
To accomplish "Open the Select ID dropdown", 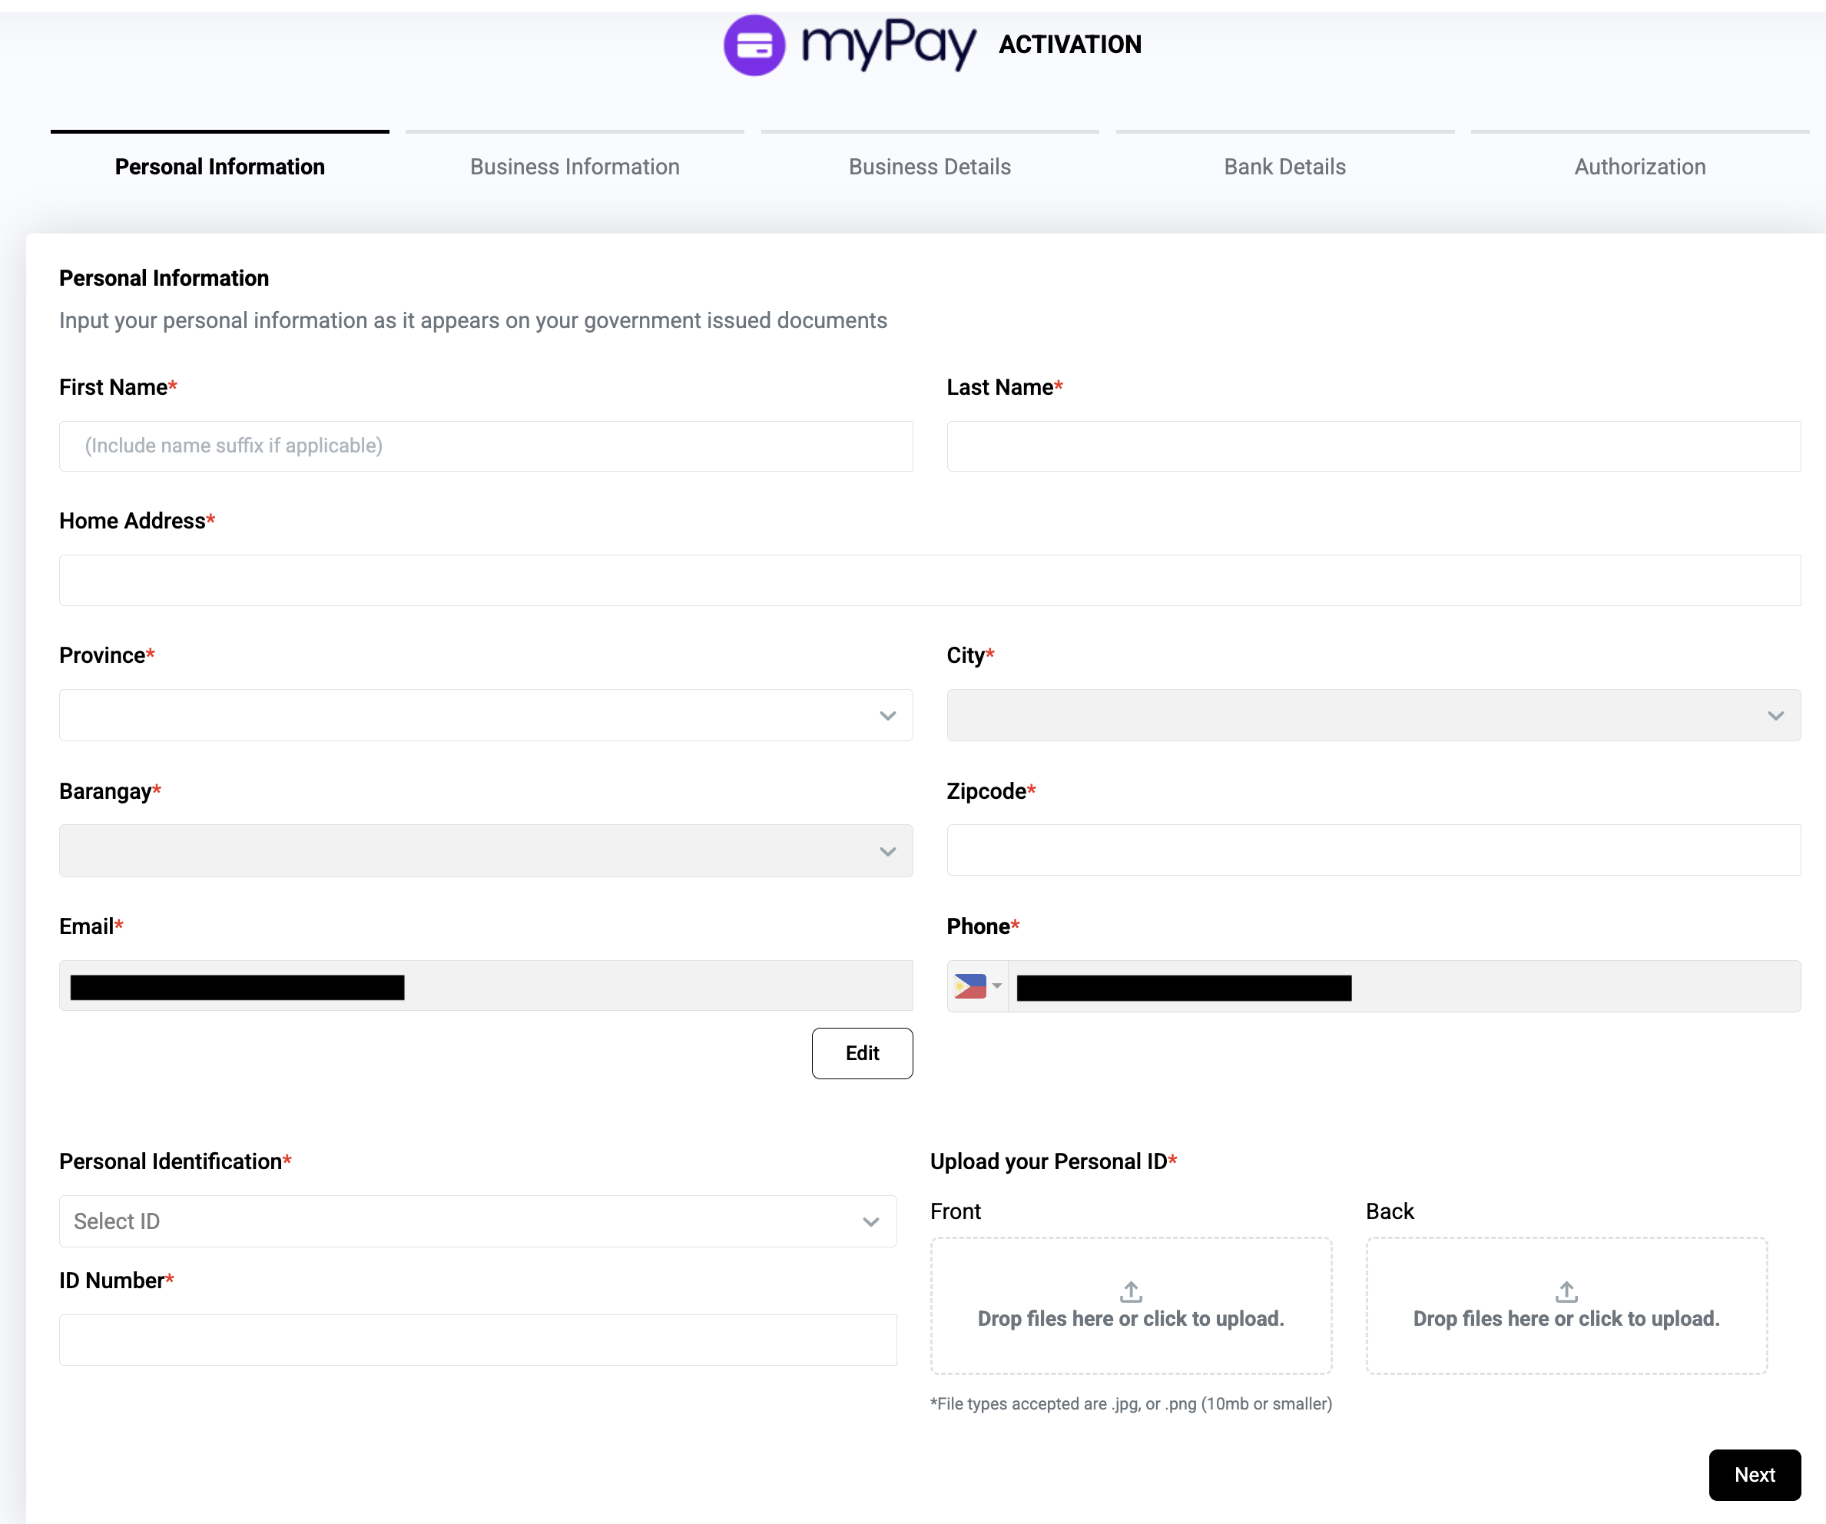I will pyautogui.click(x=477, y=1221).
